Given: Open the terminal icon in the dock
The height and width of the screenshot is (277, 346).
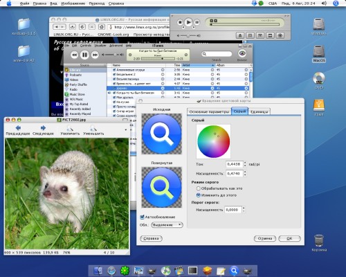Looking at the screenshot, I should click(192, 270).
